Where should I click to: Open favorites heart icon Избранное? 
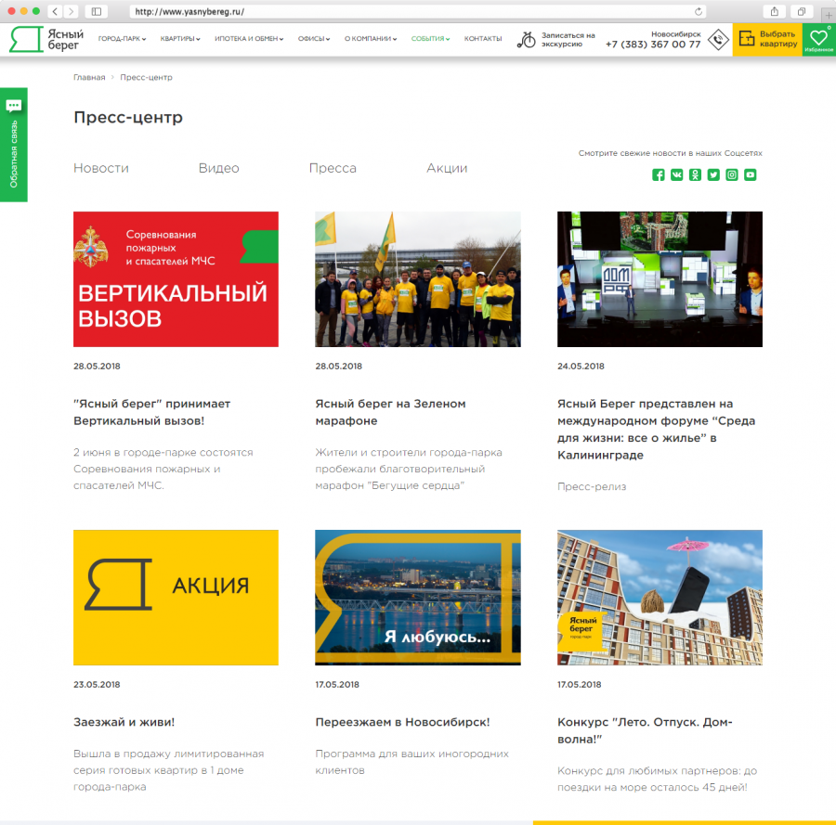tap(819, 39)
